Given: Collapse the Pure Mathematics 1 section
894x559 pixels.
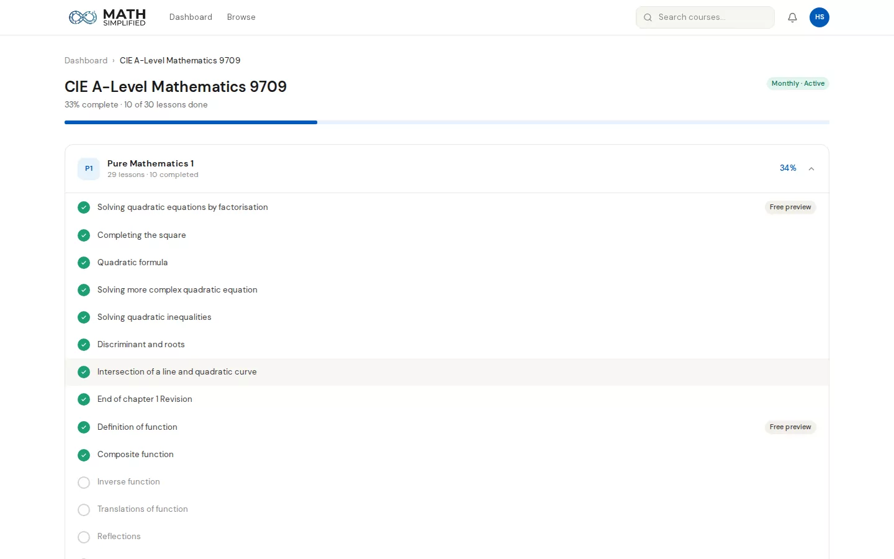Looking at the screenshot, I should (x=811, y=168).
